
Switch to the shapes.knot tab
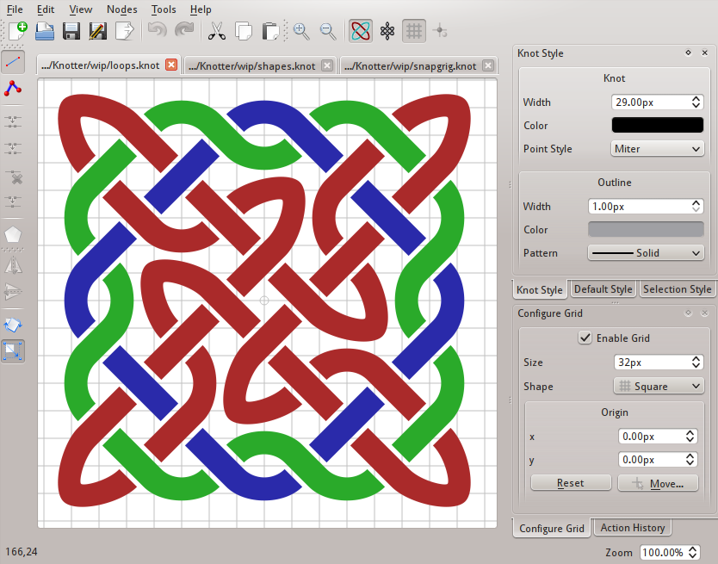[251, 65]
